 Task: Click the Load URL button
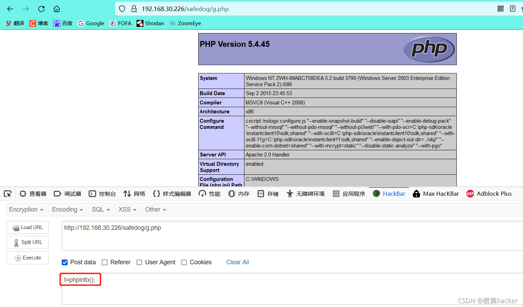pyautogui.click(x=28, y=227)
